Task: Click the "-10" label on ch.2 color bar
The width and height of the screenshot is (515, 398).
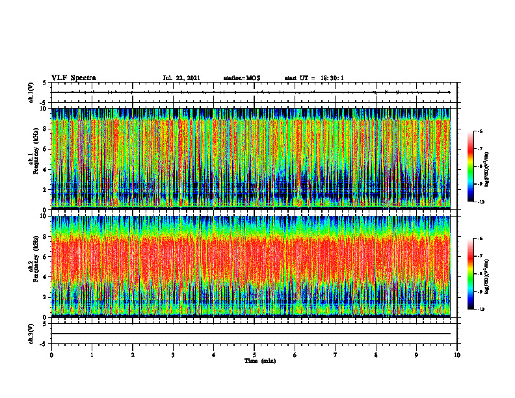Action: click(x=481, y=310)
